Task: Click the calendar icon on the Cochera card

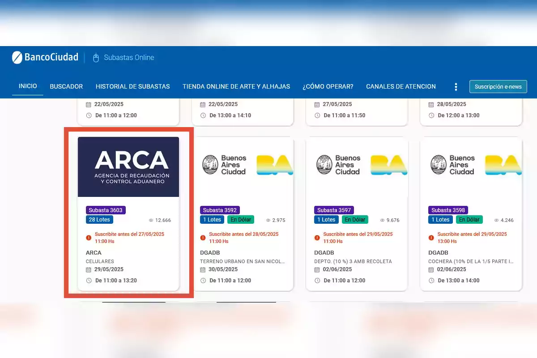Action: pyautogui.click(x=431, y=270)
